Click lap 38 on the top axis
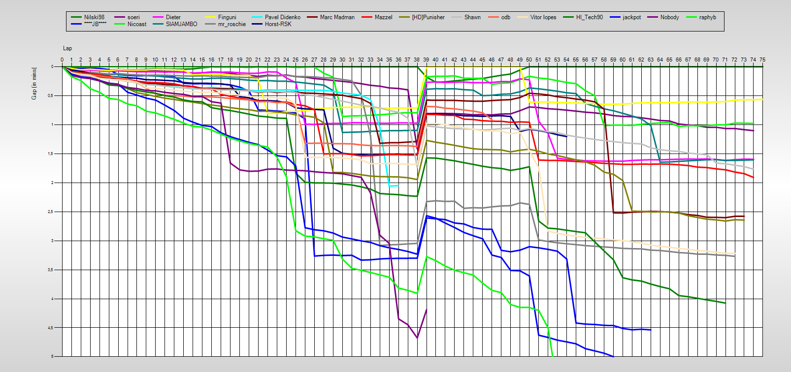791x372 pixels. point(417,60)
